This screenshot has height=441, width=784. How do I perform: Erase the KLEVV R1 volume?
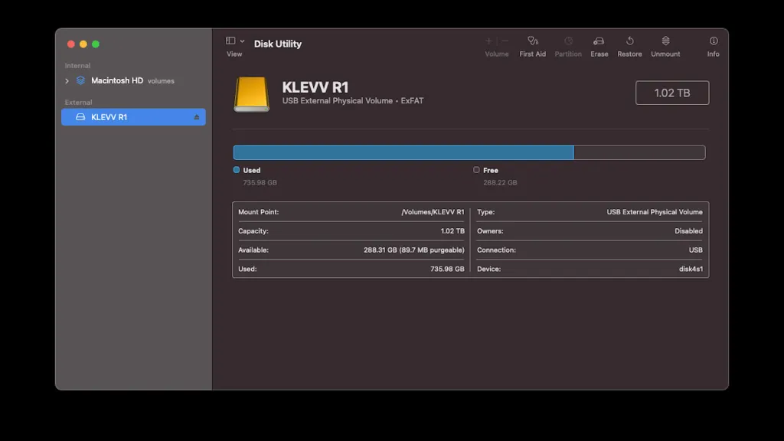click(x=599, y=47)
